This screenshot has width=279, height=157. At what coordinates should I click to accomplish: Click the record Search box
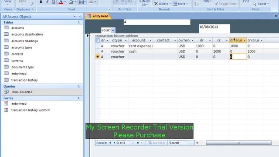pyautogui.click(x=178, y=143)
